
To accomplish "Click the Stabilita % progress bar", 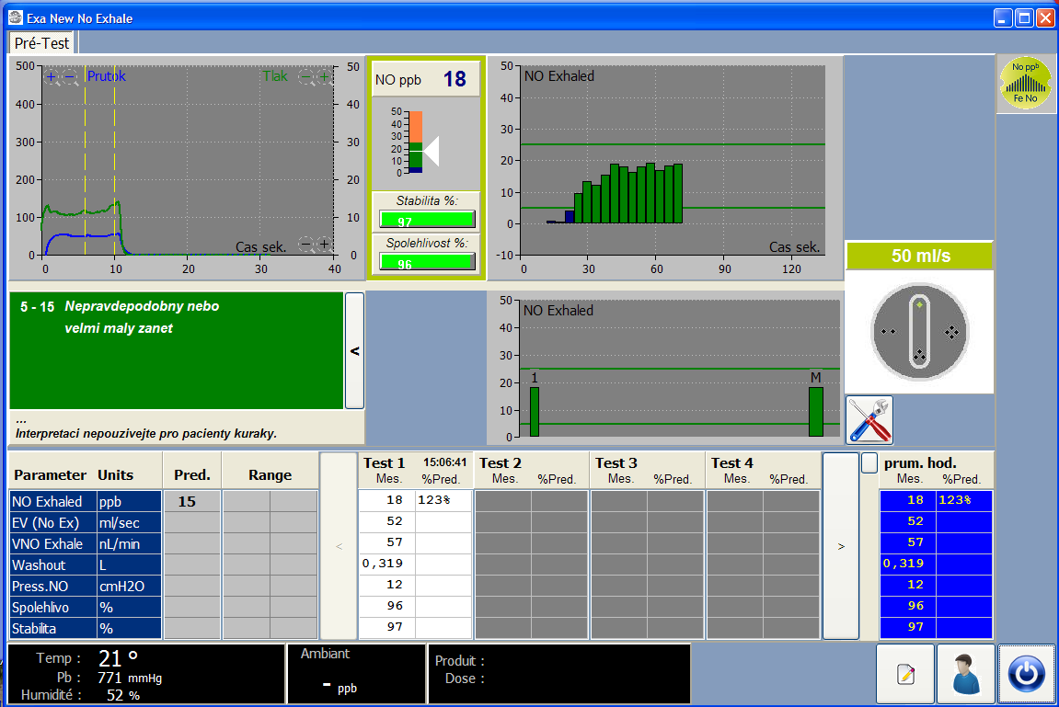I will point(427,219).
